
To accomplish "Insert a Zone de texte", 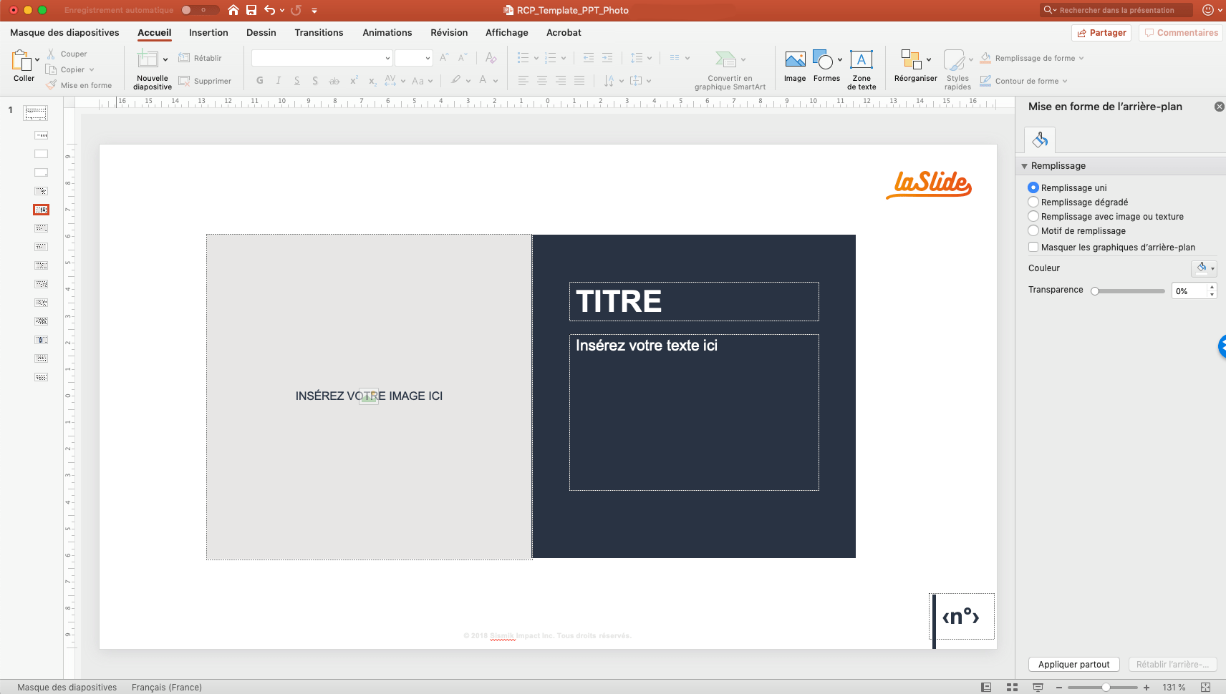I will coord(861,70).
